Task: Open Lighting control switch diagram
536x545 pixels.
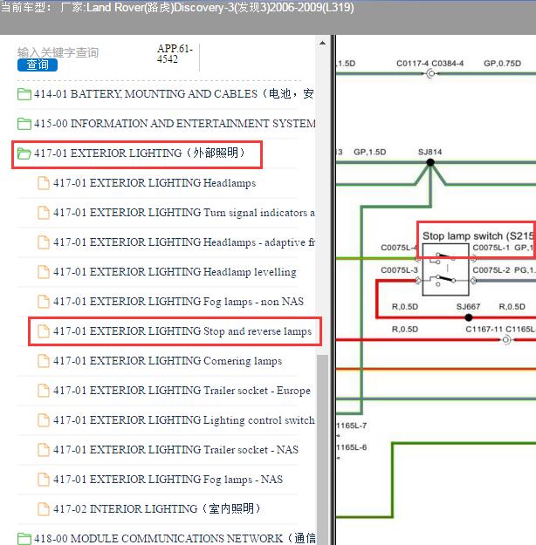Action: point(184,420)
